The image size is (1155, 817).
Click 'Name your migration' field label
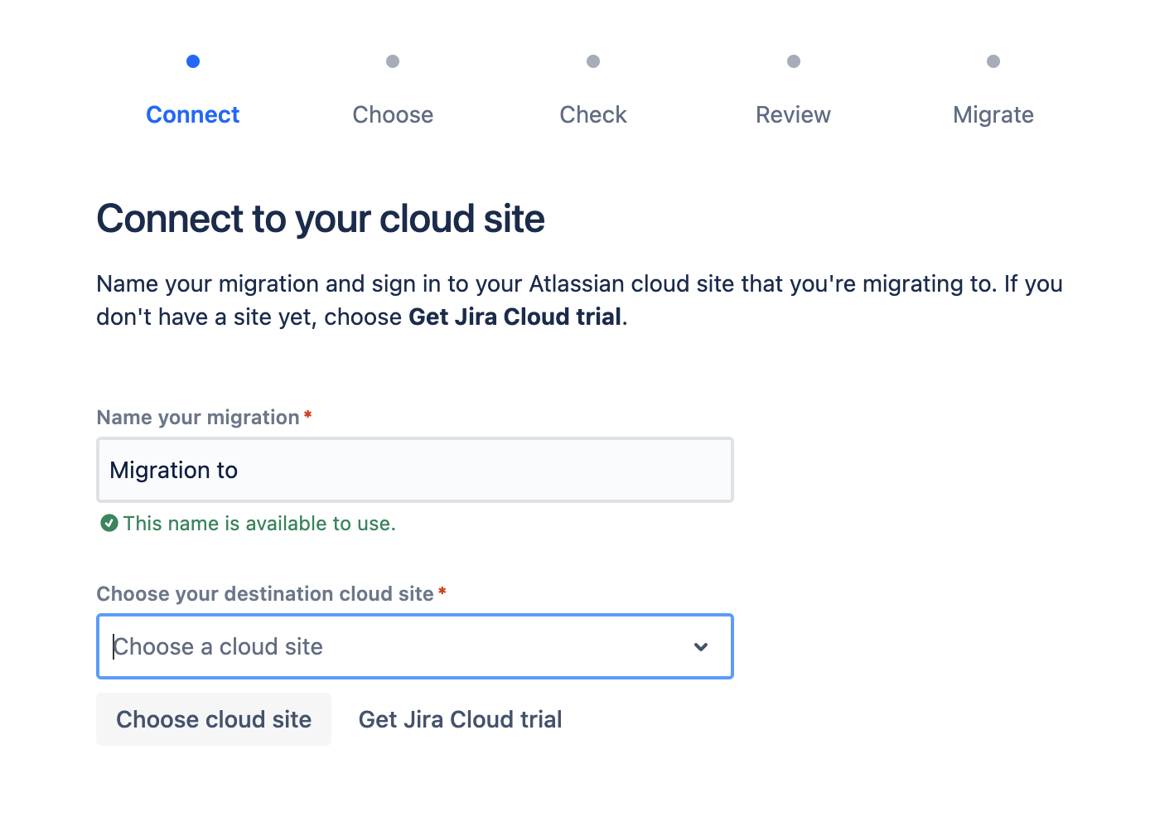198,417
